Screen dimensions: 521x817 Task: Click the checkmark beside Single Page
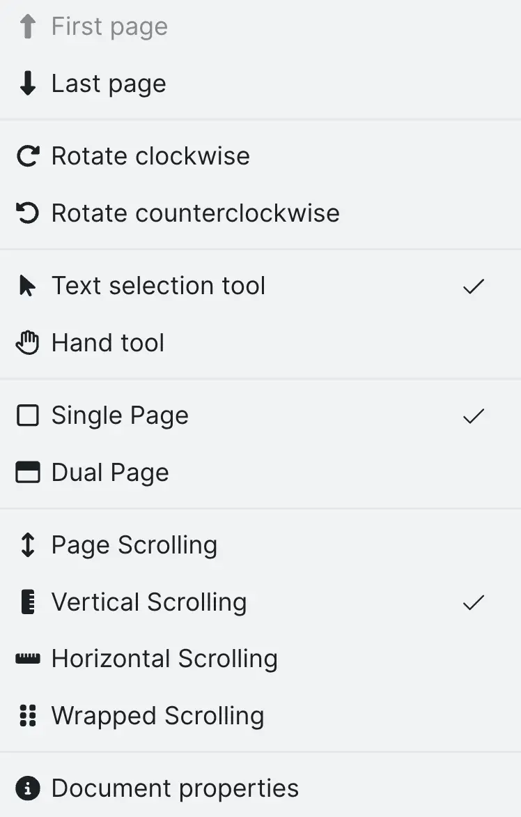tap(473, 415)
